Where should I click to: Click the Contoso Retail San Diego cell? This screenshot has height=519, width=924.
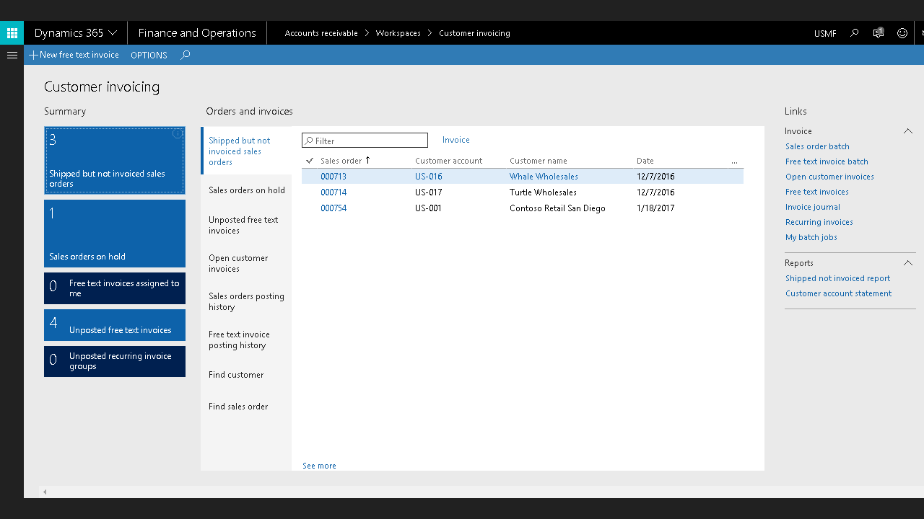(557, 208)
